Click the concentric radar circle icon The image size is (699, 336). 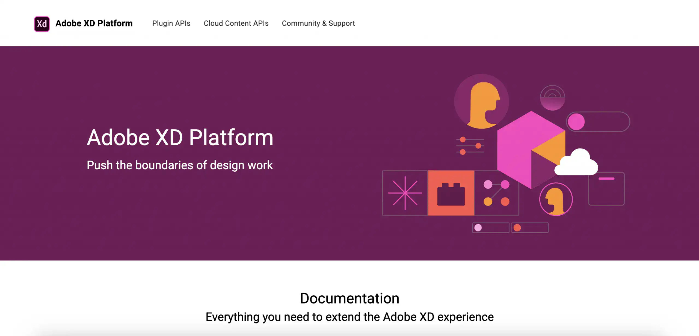pos(553,97)
